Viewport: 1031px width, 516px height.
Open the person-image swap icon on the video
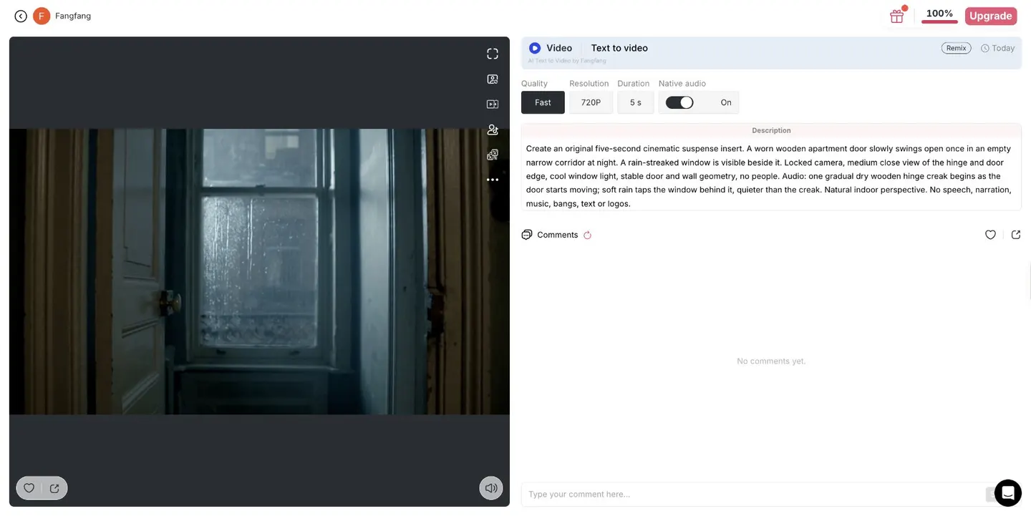coord(493,79)
